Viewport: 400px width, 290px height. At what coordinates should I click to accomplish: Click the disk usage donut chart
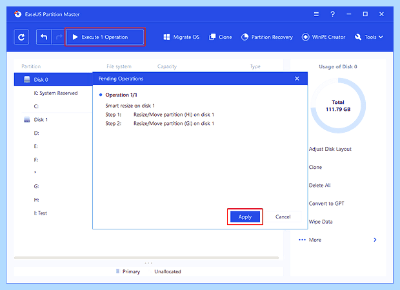338,106
